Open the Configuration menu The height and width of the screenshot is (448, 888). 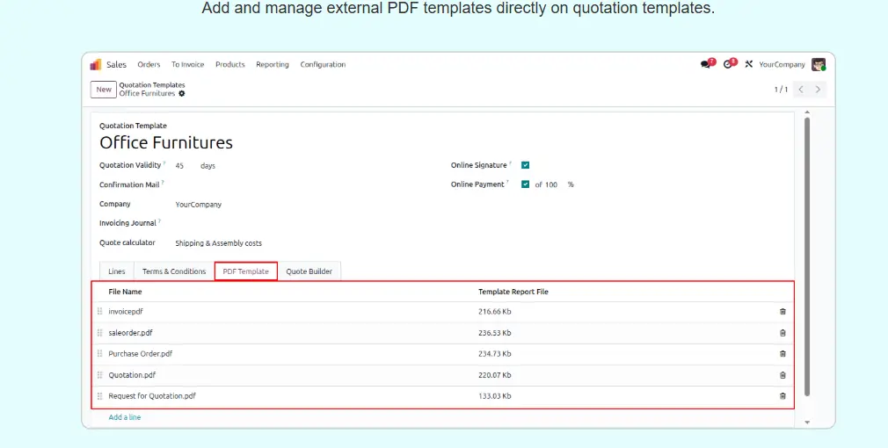click(323, 64)
